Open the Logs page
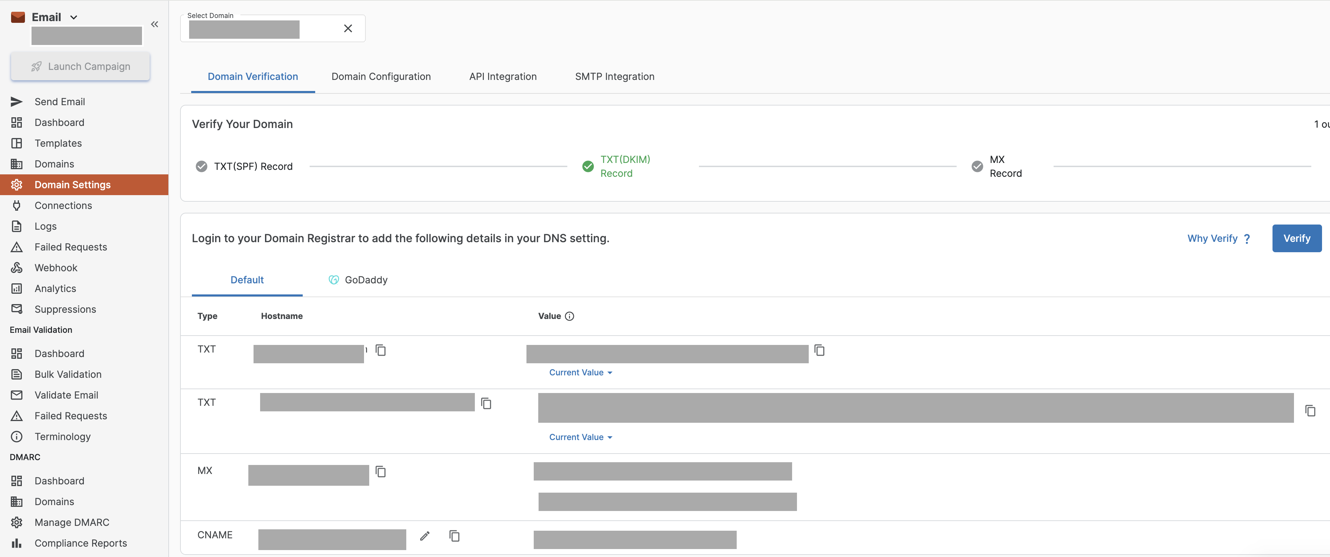 coord(84,226)
